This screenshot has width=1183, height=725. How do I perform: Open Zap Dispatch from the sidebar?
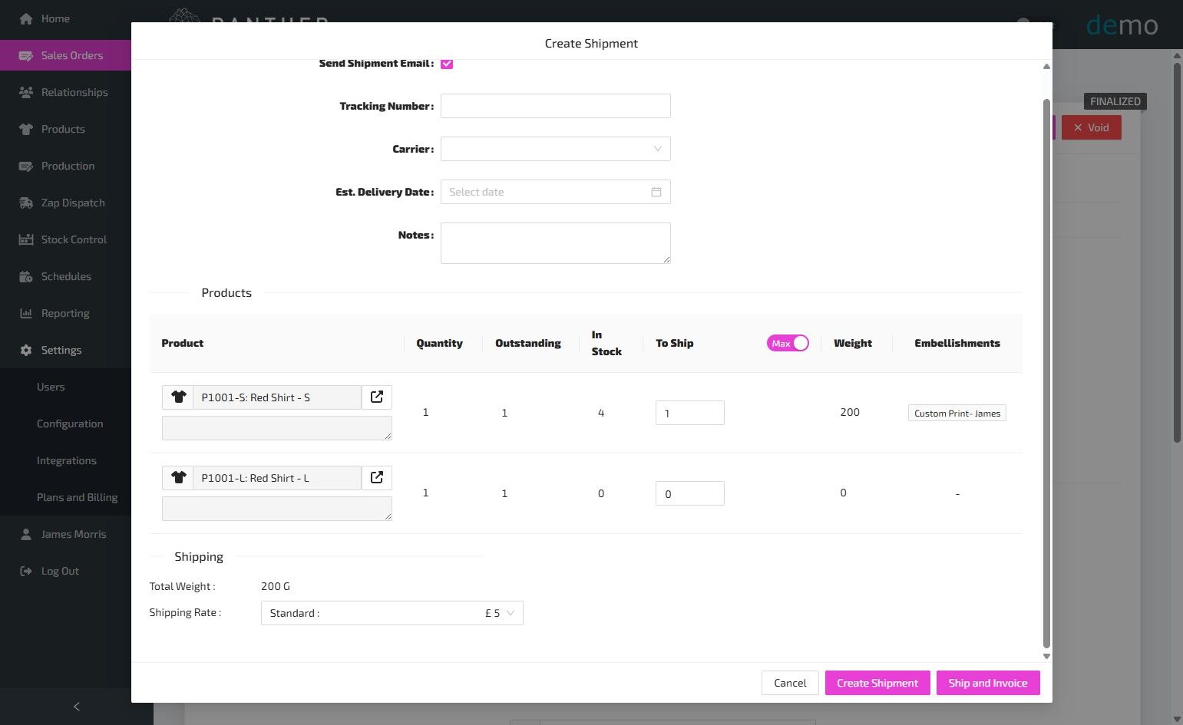pos(72,203)
